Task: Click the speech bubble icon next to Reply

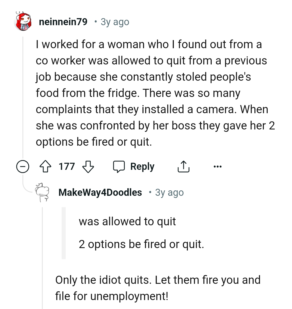Action: point(120,166)
